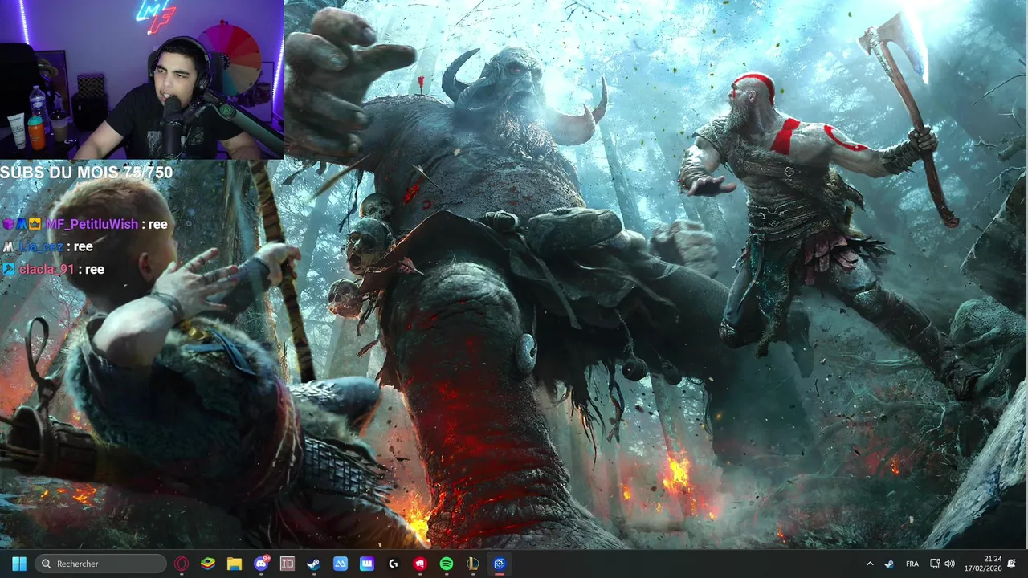Open the network status tray icon

[935, 564]
